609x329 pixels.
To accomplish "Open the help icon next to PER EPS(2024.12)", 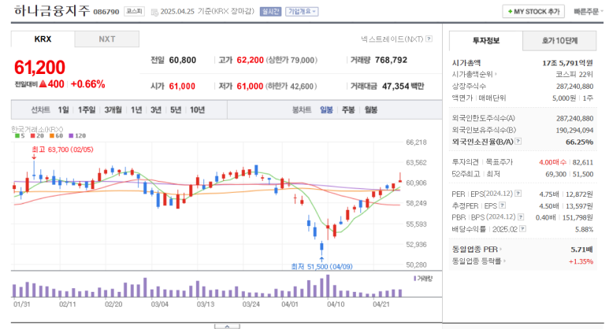I will [518, 194].
